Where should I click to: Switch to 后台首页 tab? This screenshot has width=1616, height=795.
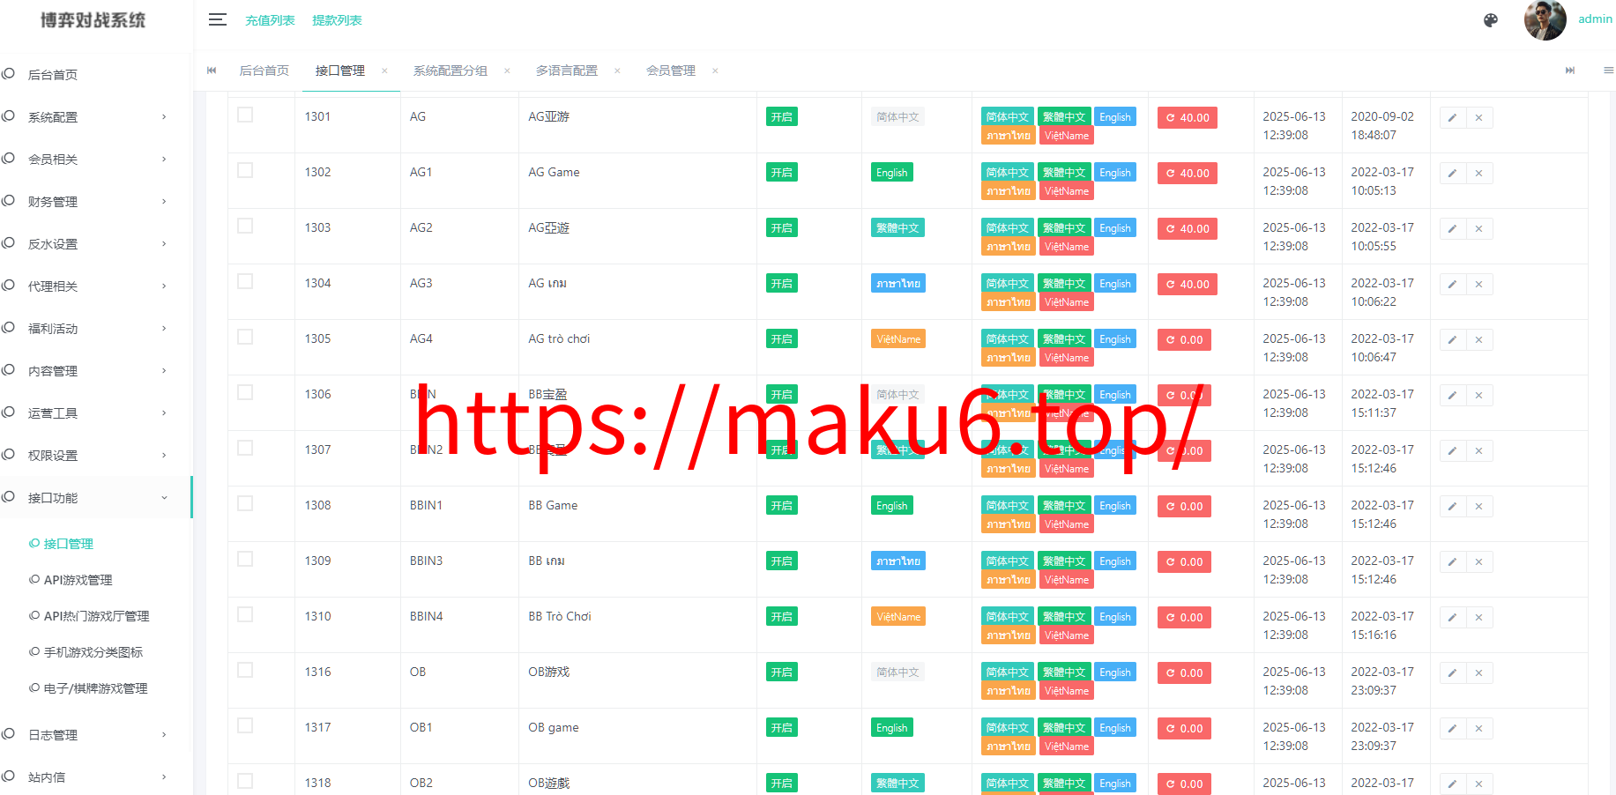pyautogui.click(x=264, y=71)
